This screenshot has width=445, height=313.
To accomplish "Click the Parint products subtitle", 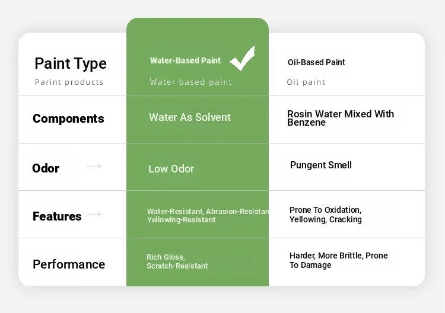I will (69, 82).
